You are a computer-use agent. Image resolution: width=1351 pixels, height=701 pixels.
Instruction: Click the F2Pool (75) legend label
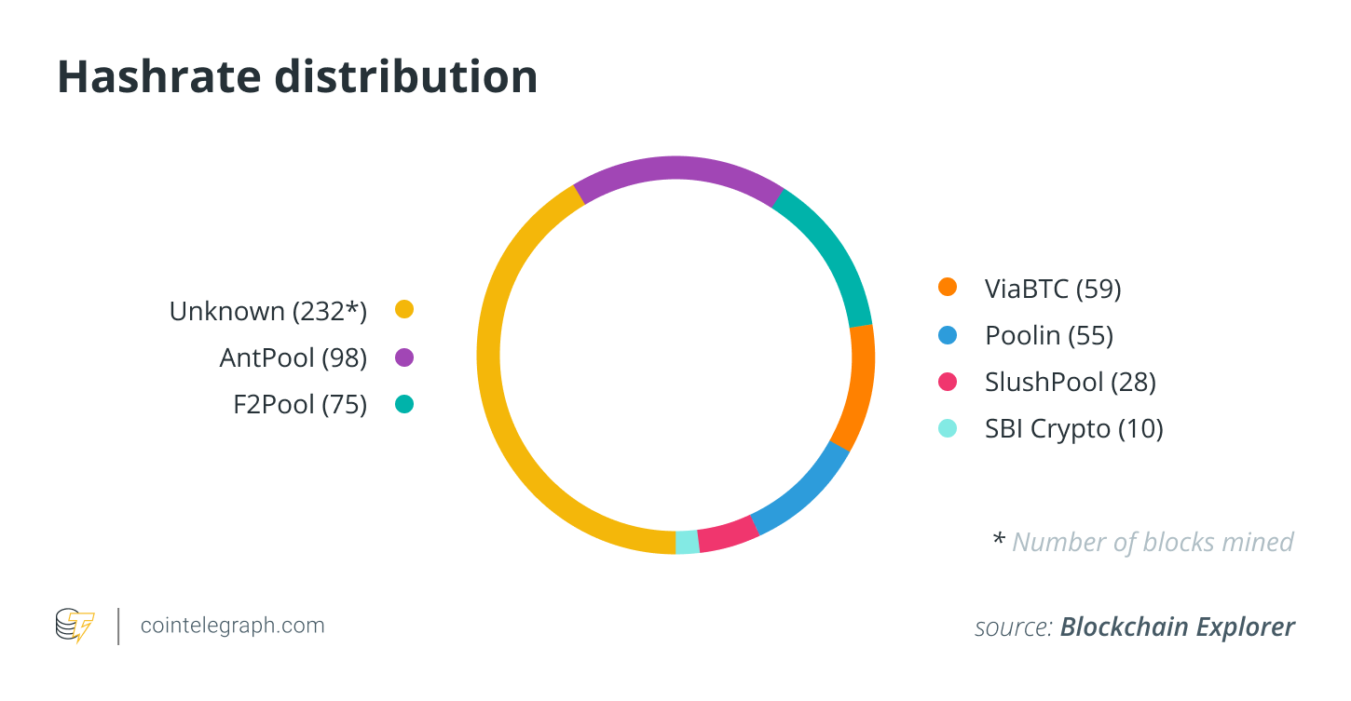(x=299, y=406)
